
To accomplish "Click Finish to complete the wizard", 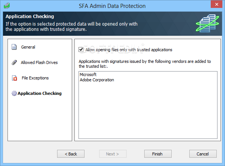I will tap(158, 154).
